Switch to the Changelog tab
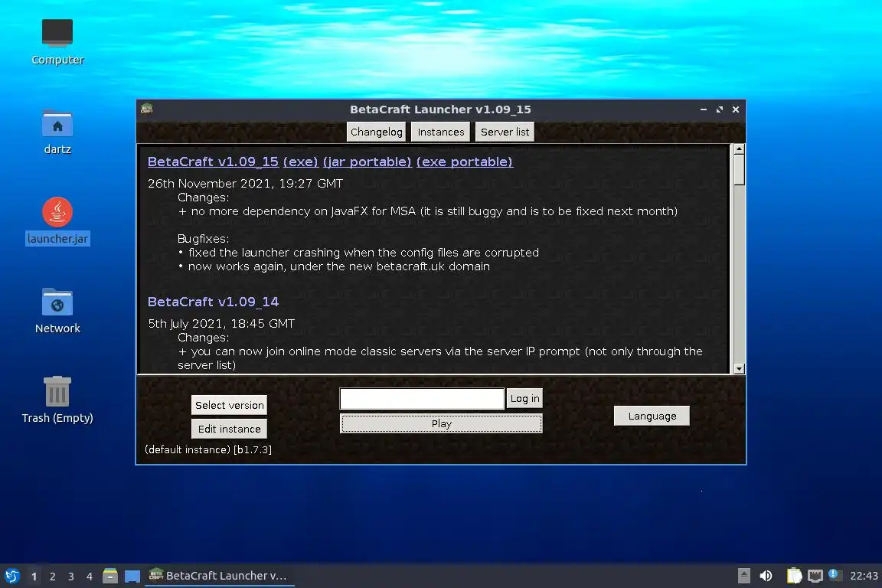 point(377,132)
